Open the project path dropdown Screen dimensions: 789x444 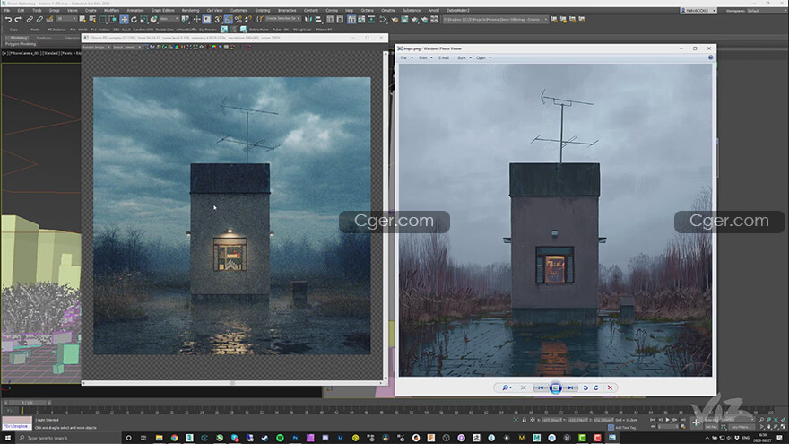[495, 19]
